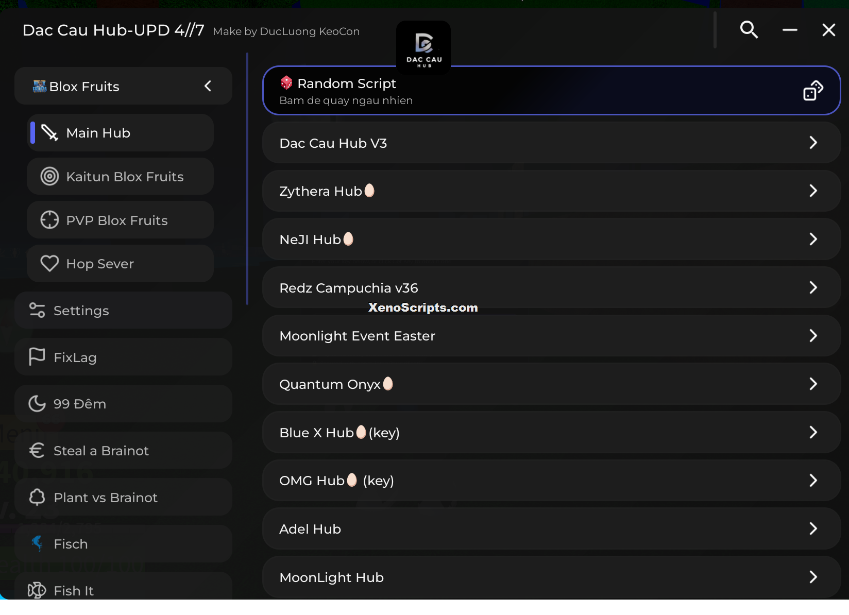The height and width of the screenshot is (615, 849).
Task: Click the dice icon on Random Script
Action: [813, 90]
